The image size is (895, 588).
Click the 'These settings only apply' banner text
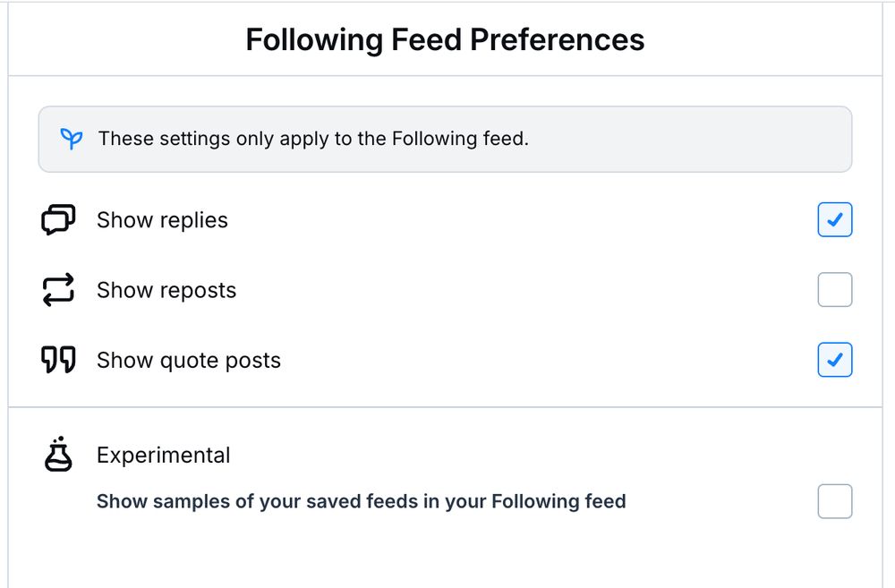coord(313,139)
